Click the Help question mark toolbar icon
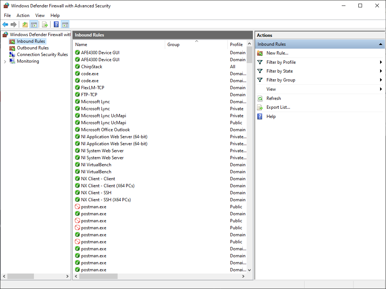Image resolution: width=386 pixels, height=289 pixels. (x=56, y=24)
